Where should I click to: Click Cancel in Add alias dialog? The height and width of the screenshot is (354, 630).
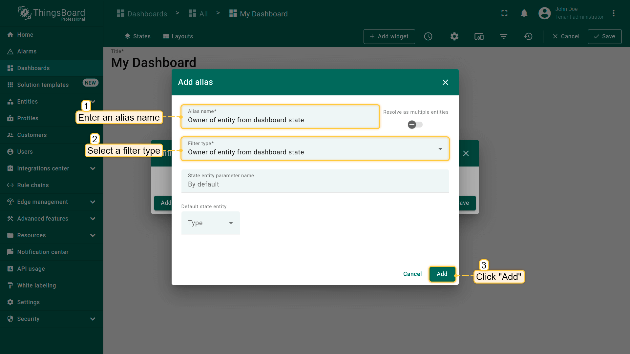pyautogui.click(x=412, y=274)
